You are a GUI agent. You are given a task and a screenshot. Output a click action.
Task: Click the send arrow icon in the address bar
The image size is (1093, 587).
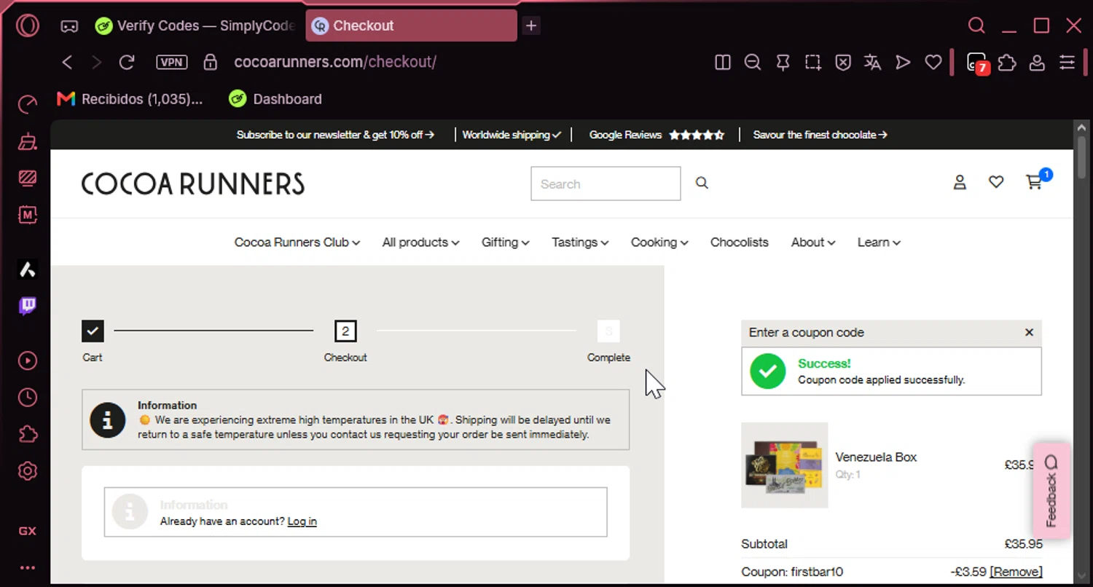pyautogui.click(x=903, y=63)
